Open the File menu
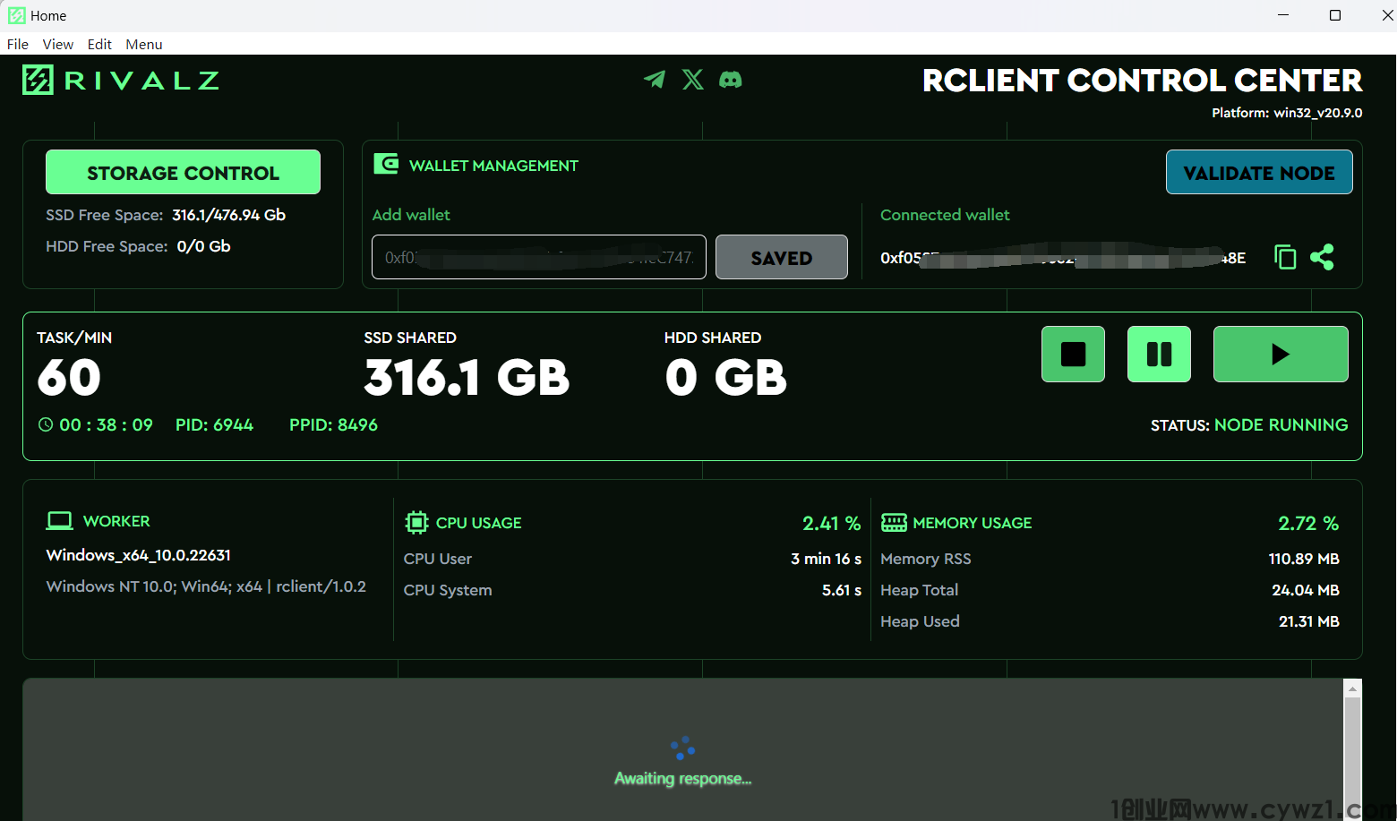 tap(18, 44)
